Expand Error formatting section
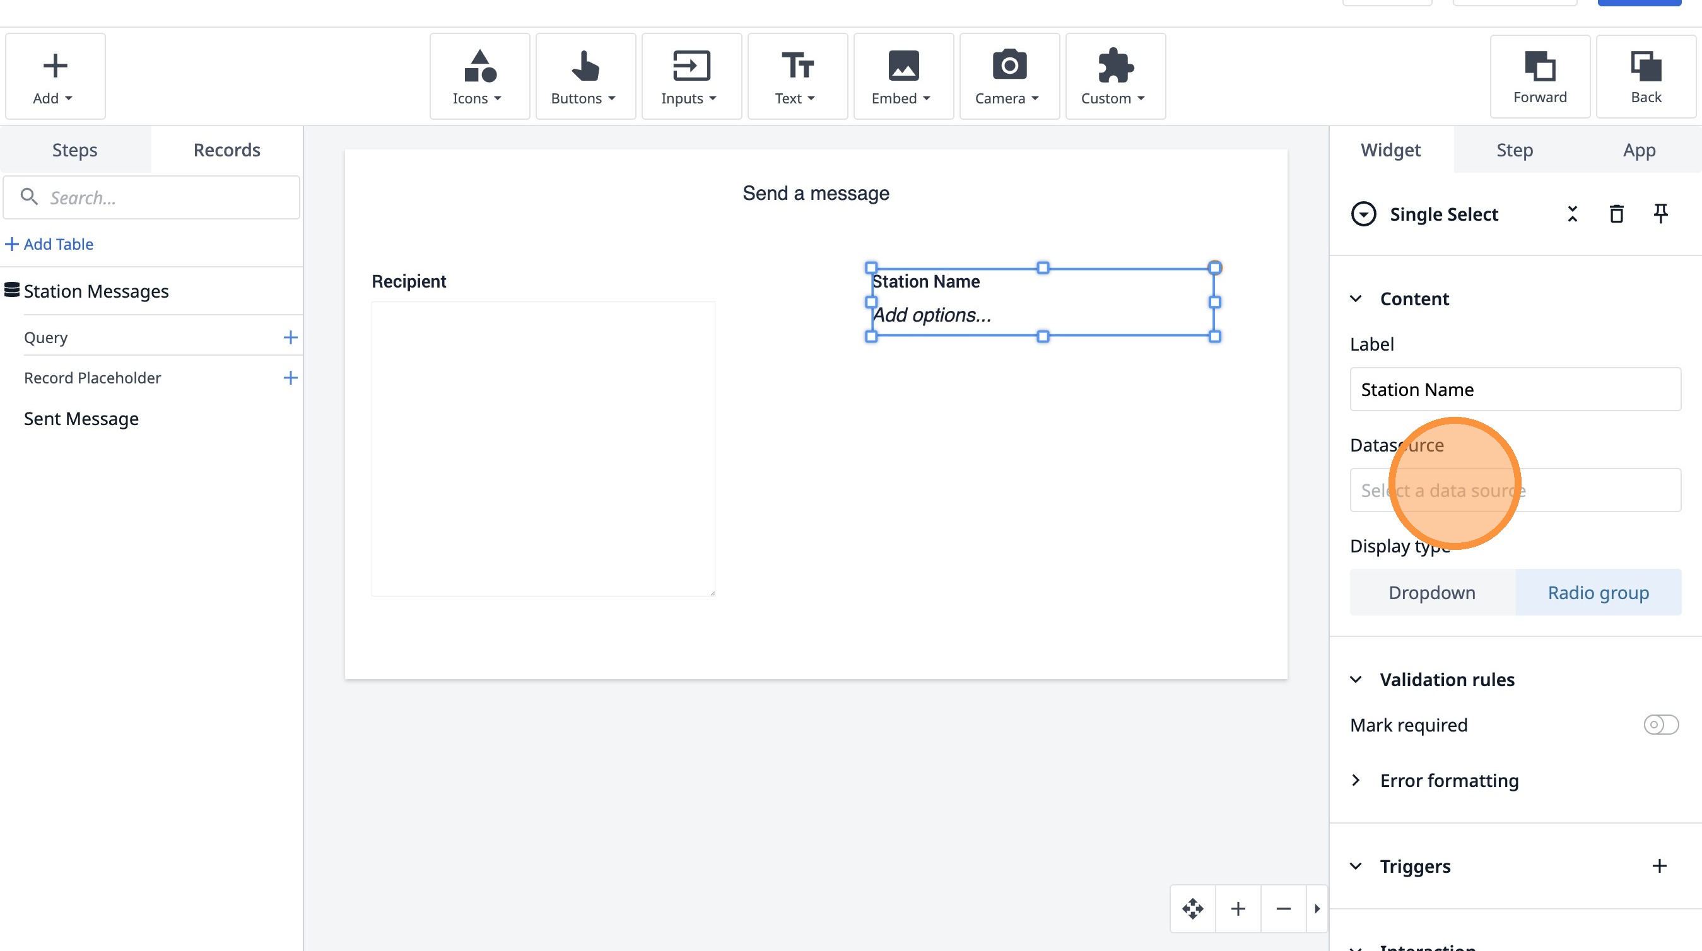This screenshot has height=951, width=1702. coord(1448,781)
